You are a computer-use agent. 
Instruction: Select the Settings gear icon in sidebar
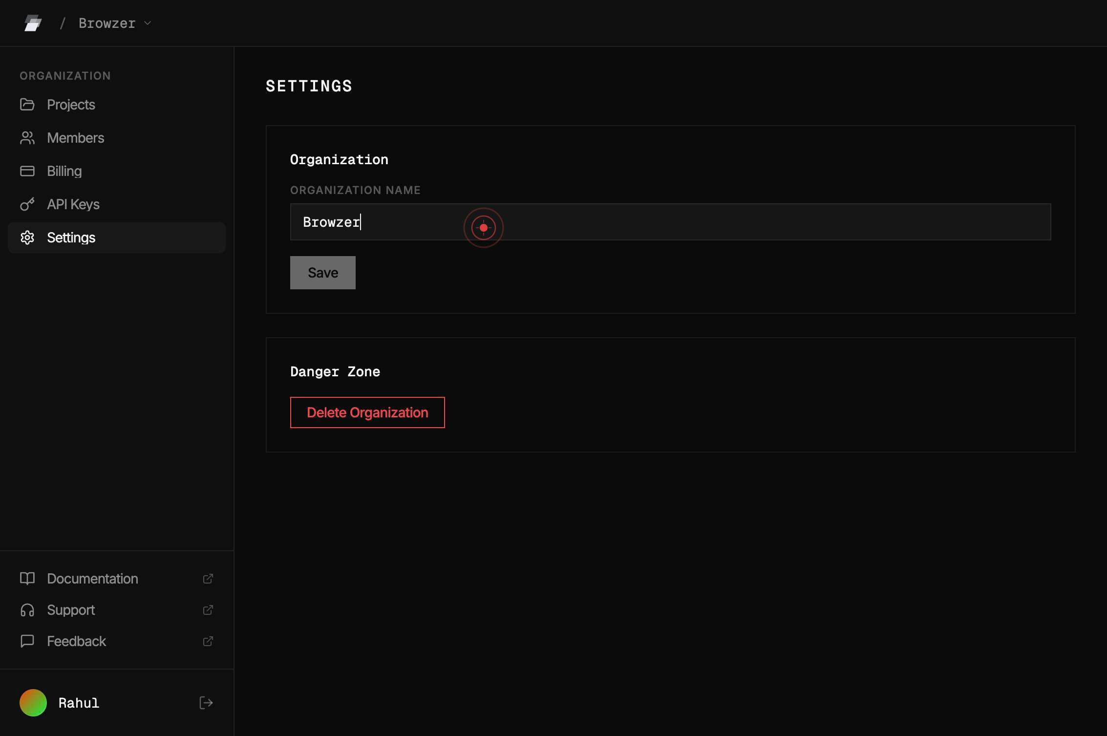(x=27, y=238)
